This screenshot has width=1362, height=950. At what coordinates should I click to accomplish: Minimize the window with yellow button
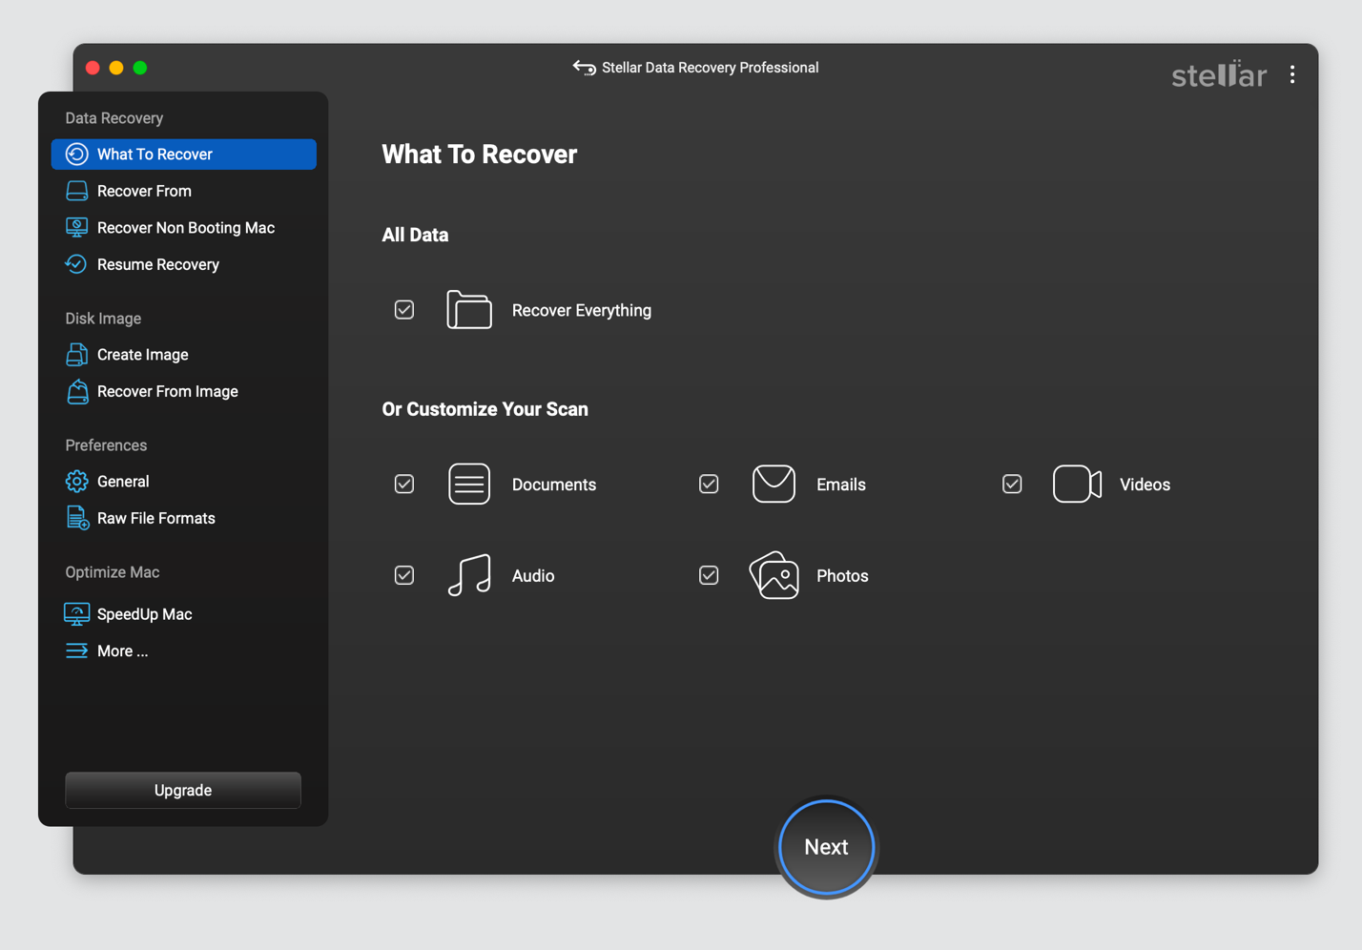pyautogui.click(x=116, y=68)
